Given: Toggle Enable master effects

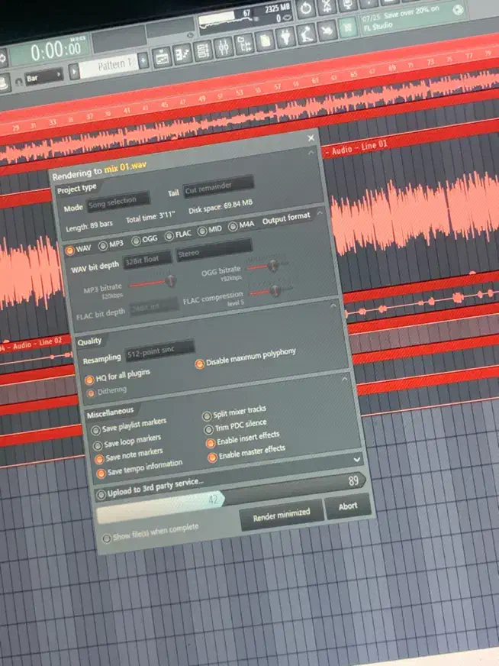Looking at the screenshot, I should click(x=212, y=458).
